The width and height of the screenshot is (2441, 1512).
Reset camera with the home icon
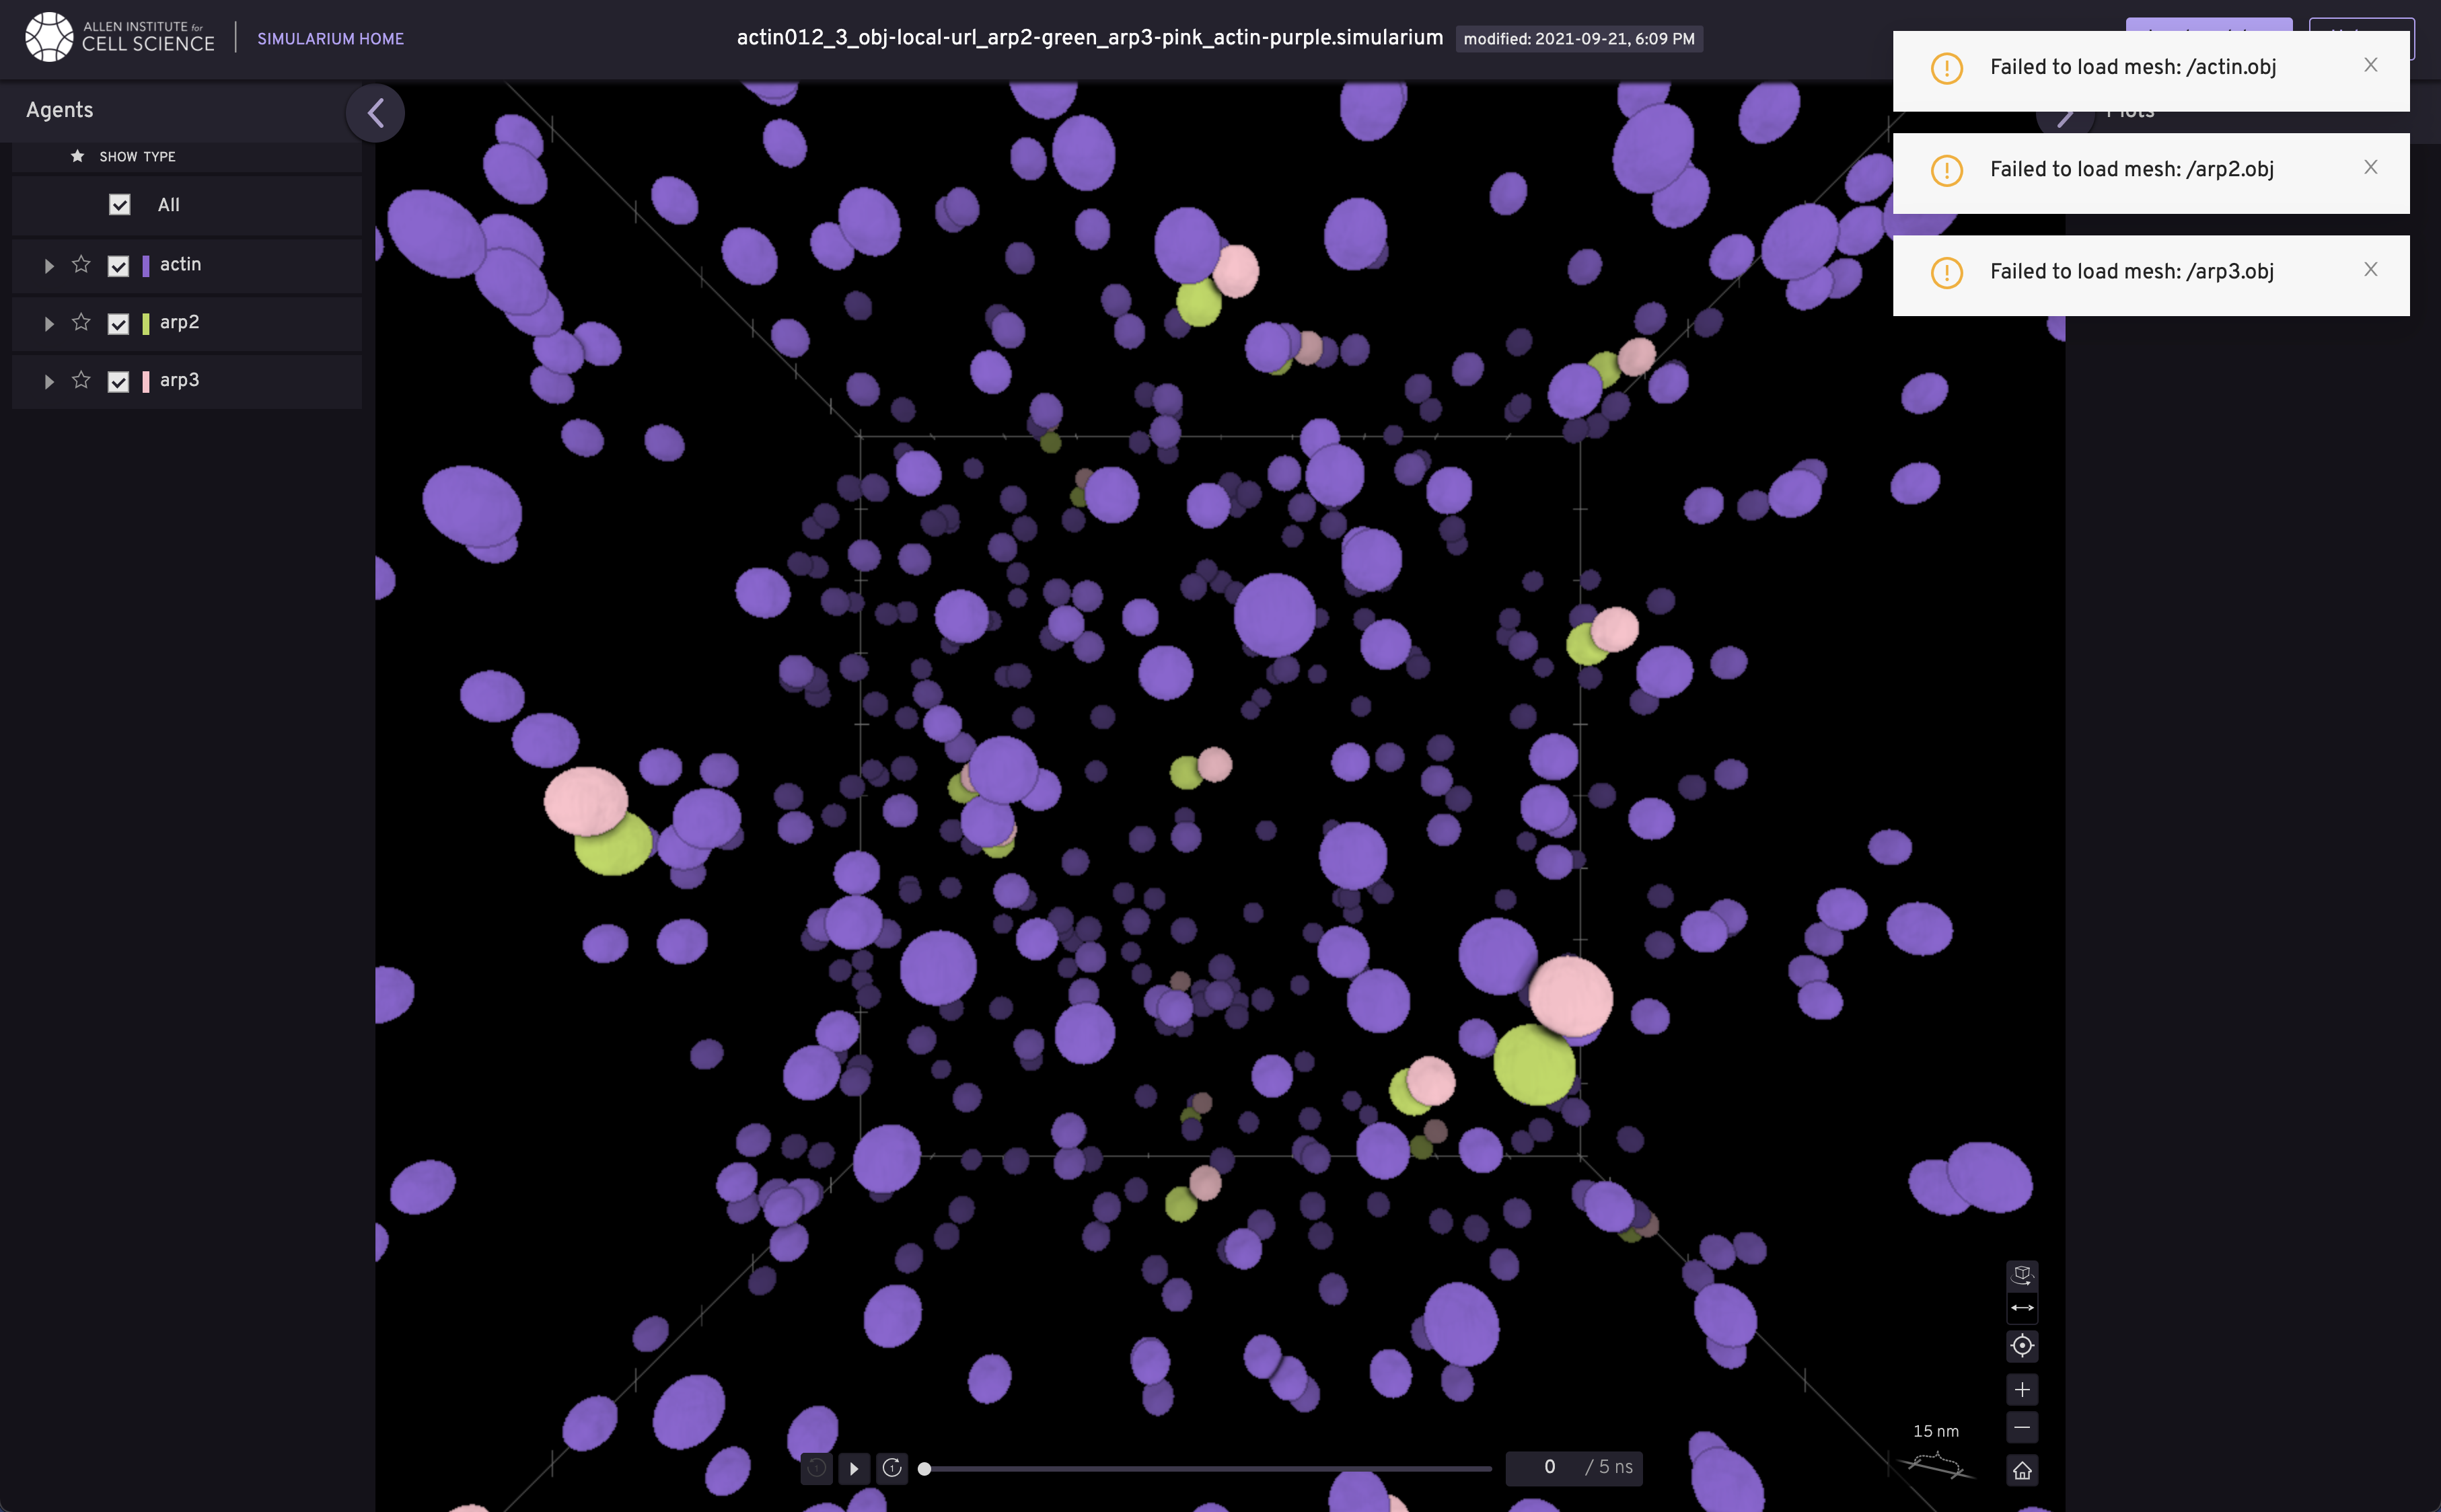tap(2022, 1470)
